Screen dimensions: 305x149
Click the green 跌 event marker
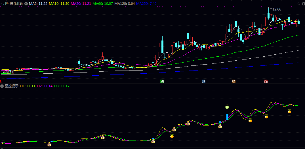click(x=162, y=82)
